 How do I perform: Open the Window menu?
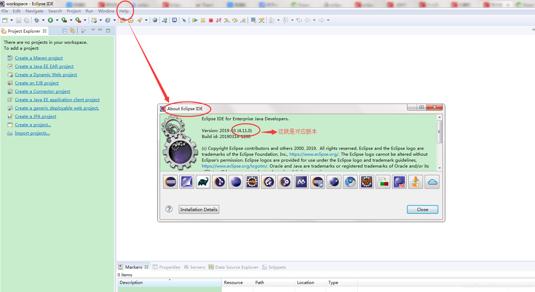coord(106,11)
